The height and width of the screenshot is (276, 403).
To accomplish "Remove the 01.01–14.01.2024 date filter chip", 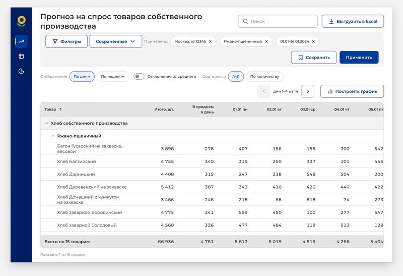I will tap(313, 41).
